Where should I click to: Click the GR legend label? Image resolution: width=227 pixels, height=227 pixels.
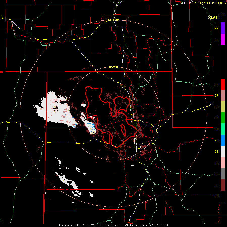click(216, 96)
